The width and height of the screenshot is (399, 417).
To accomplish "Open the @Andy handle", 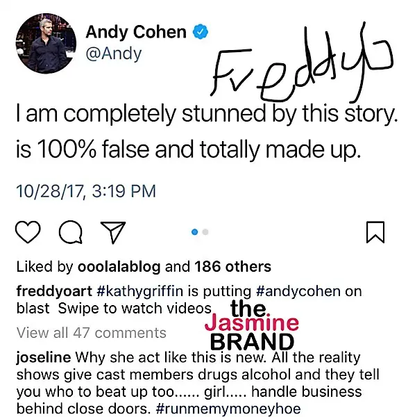I will 114,54.
